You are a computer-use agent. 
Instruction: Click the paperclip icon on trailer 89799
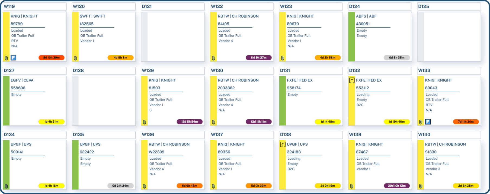(6, 58)
